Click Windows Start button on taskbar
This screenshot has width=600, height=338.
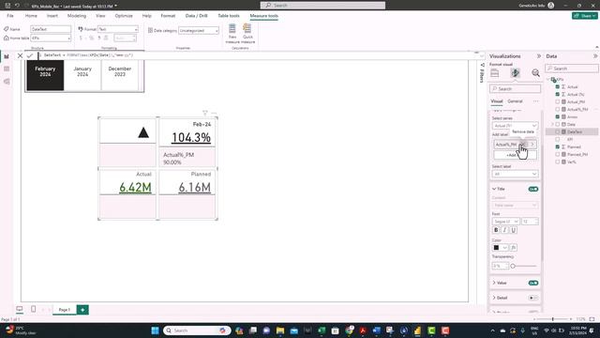(x=155, y=330)
